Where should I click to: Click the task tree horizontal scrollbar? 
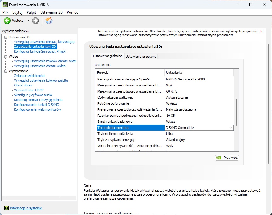[x=33, y=198]
